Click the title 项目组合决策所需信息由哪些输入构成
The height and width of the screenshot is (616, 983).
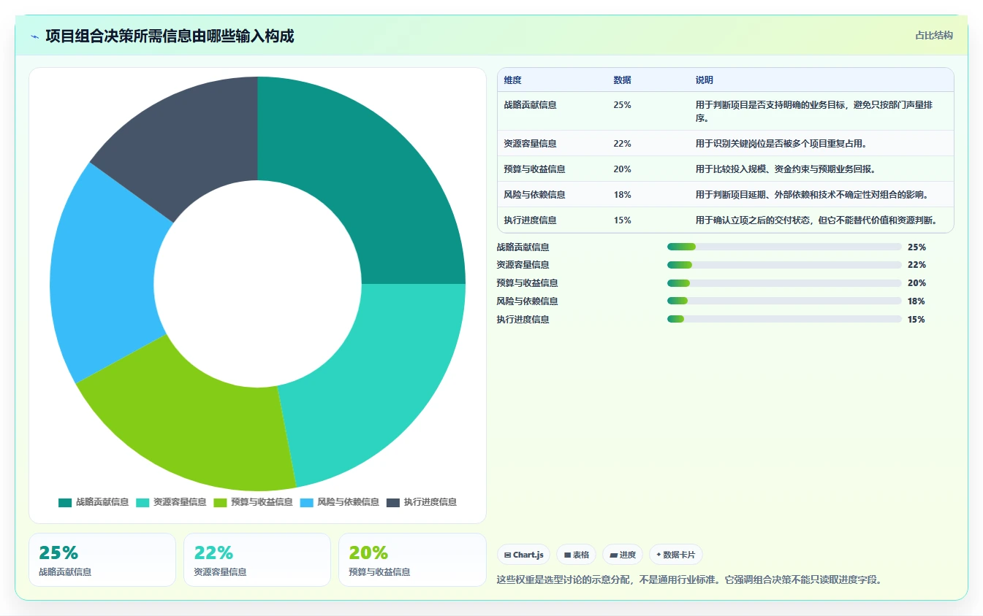[170, 36]
